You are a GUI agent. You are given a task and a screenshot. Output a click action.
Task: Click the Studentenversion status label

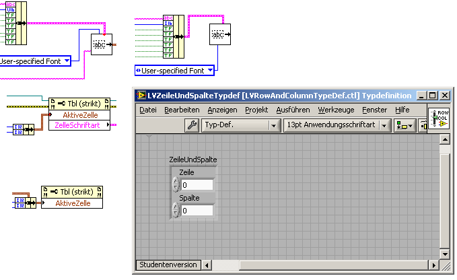click(x=168, y=265)
